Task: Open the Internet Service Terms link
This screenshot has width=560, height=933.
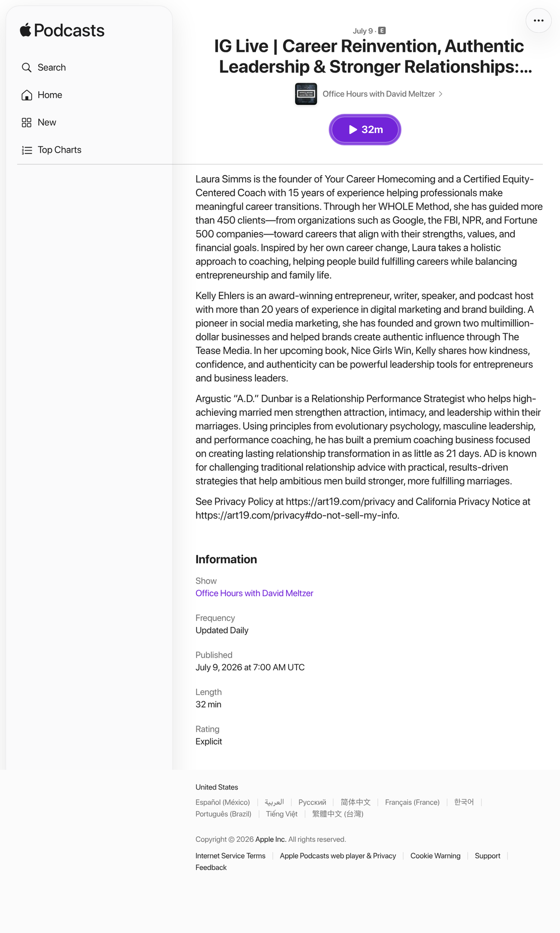Action: [x=230, y=855]
